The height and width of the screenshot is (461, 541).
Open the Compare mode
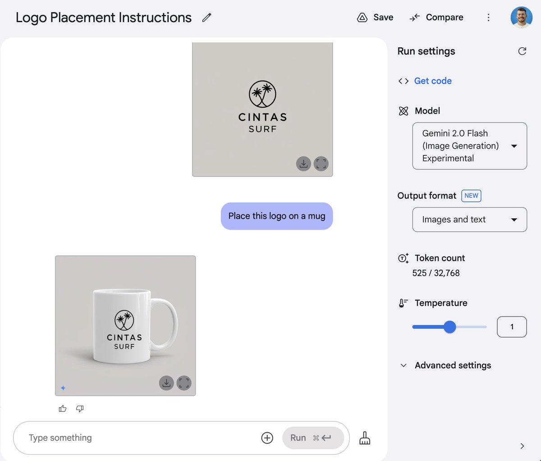(x=436, y=18)
